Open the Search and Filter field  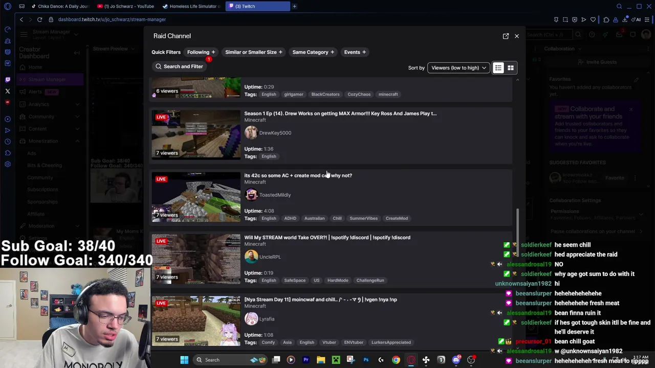click(179, 66)
